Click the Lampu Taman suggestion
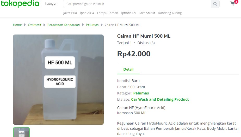This screenshot has height=137, width=241. 108,13
